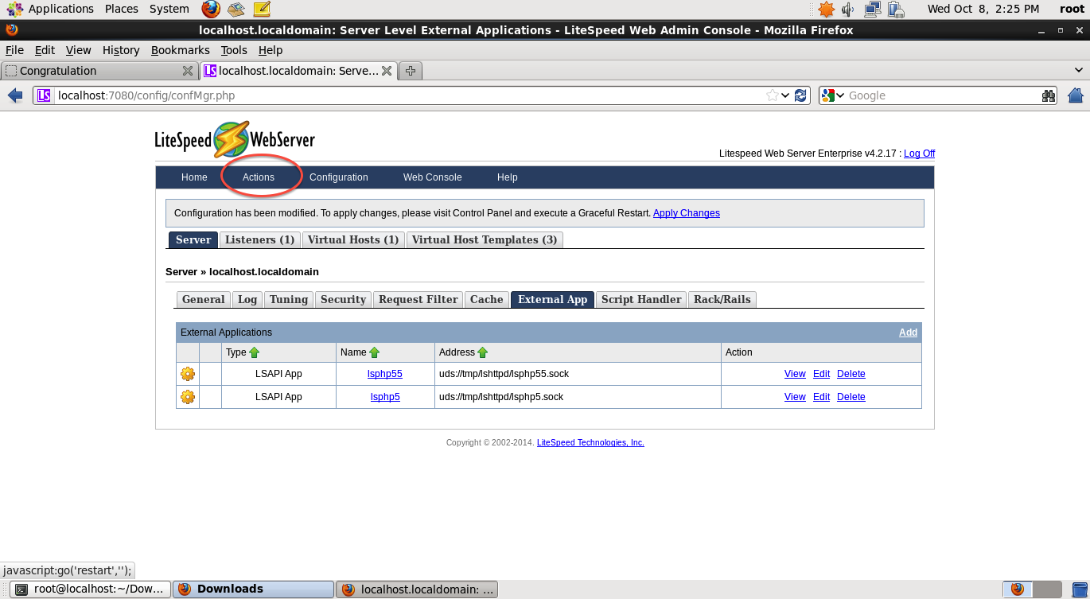This screenshot has width=1090, height=599.
Task: Click the network connection tray icon
Action: pos(873,10)
